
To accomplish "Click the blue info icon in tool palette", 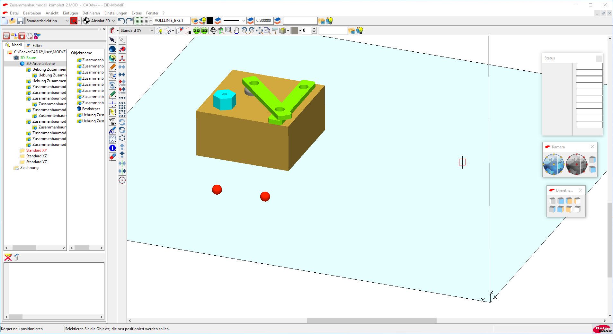I will tap(112, 148).
